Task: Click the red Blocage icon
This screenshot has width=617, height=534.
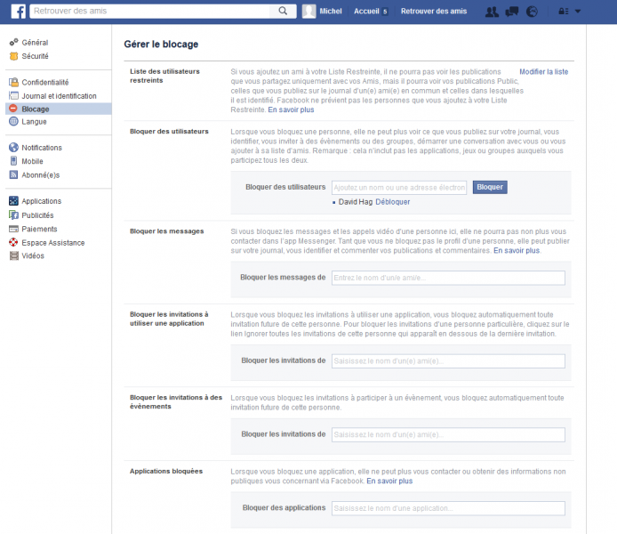Action: (13, 109)
